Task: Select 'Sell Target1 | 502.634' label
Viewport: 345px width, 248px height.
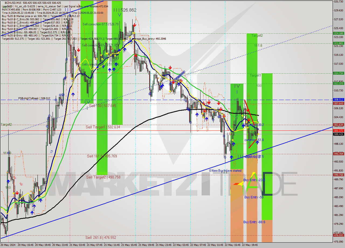Action: (103, 127)
